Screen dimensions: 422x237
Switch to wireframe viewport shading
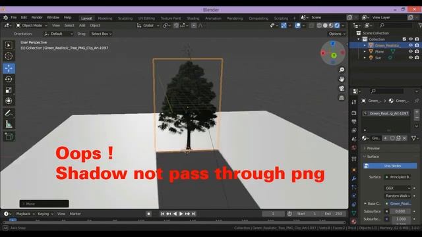click(319, 26)
